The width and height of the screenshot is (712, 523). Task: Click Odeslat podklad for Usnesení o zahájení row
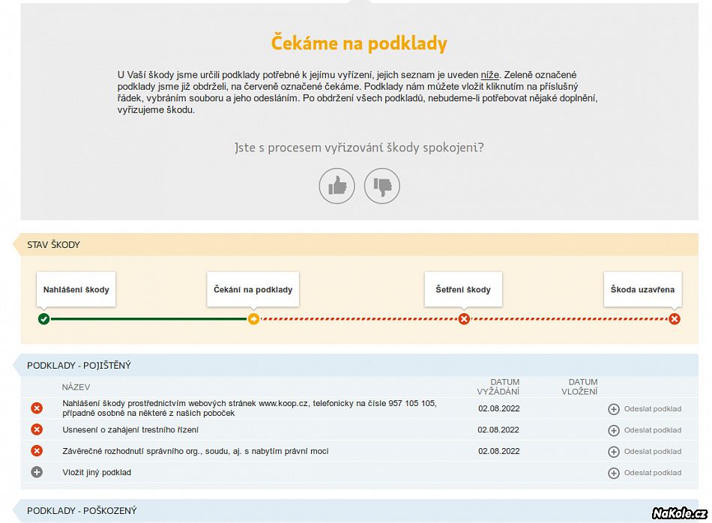coord(645,430)
